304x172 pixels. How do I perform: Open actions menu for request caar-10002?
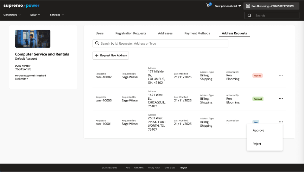tap(281, 75)
